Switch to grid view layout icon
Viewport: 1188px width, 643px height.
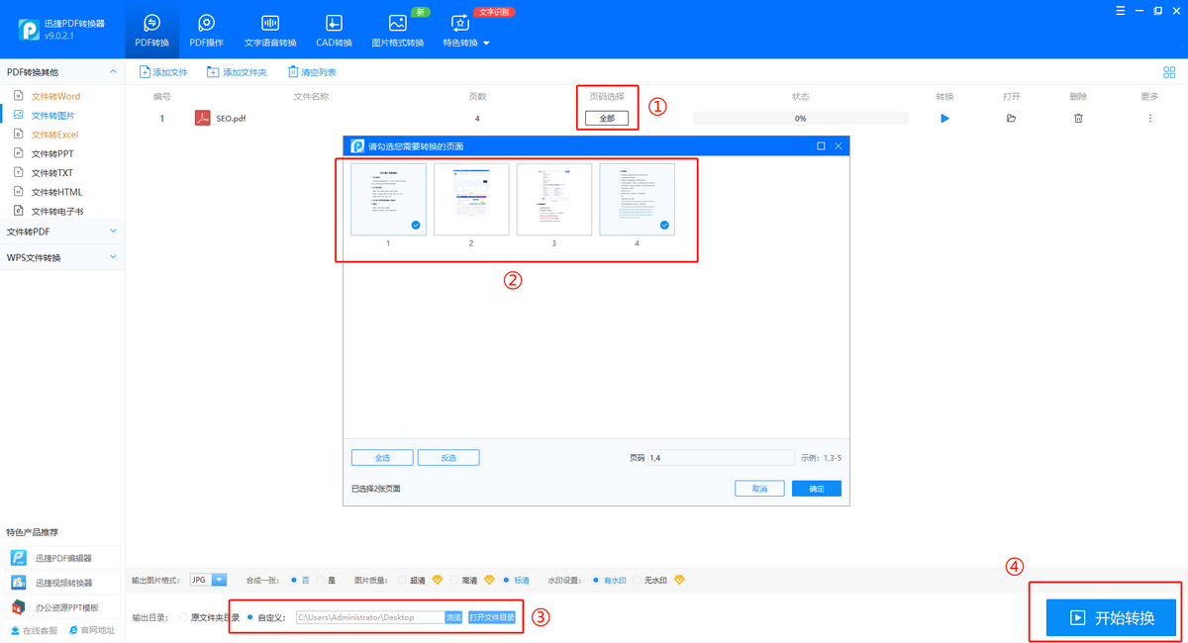pyautogui.click(x=1169, y=72)
